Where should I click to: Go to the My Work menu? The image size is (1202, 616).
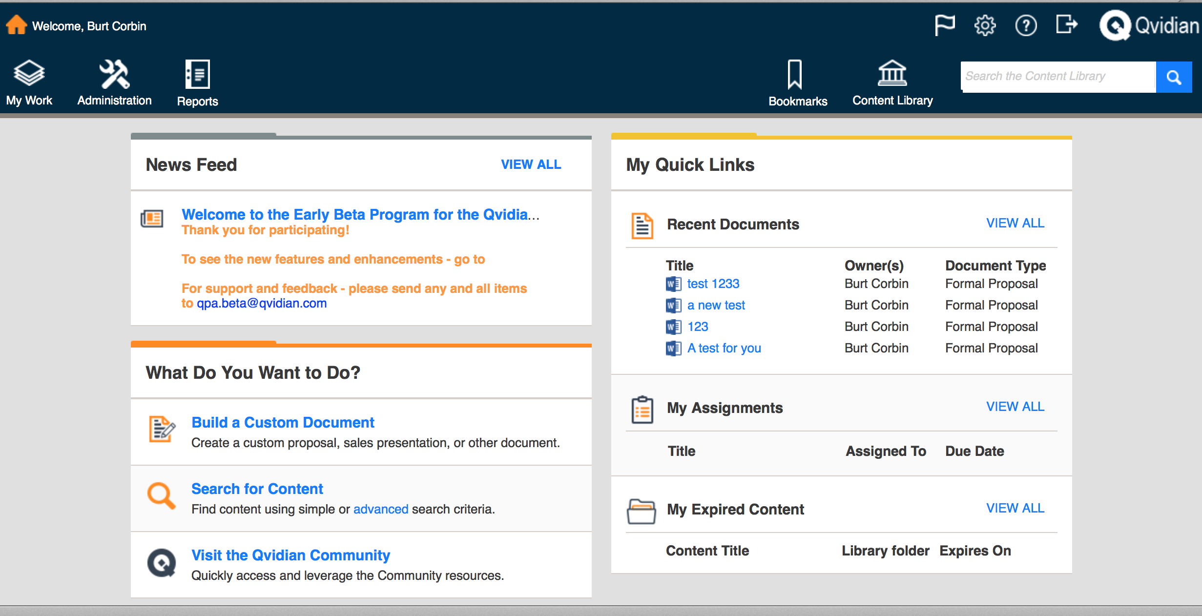[29, 83]
